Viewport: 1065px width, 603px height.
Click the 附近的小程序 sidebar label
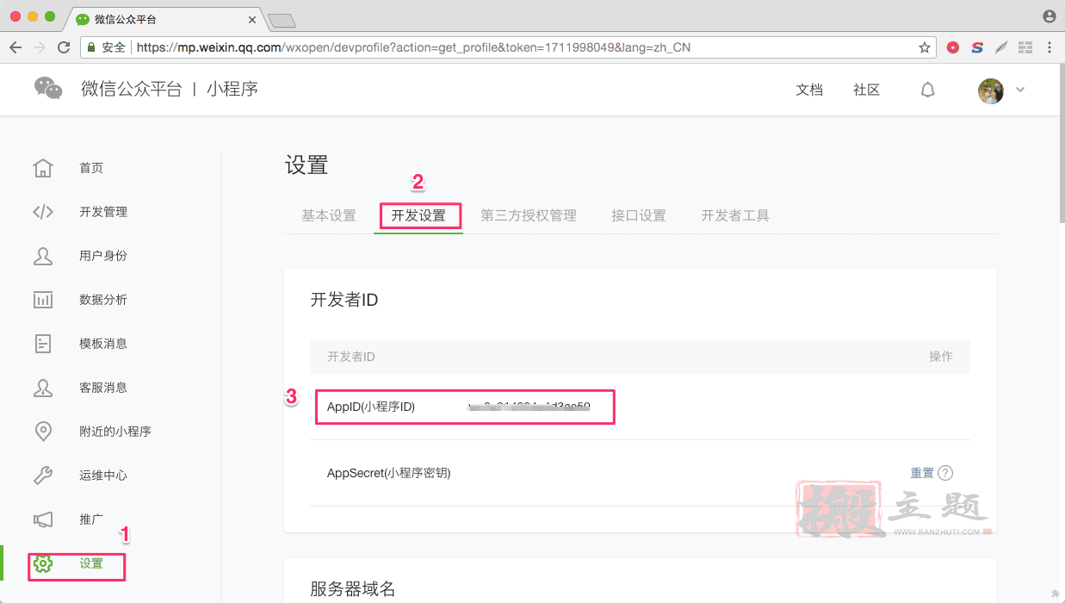click(115, 432)
